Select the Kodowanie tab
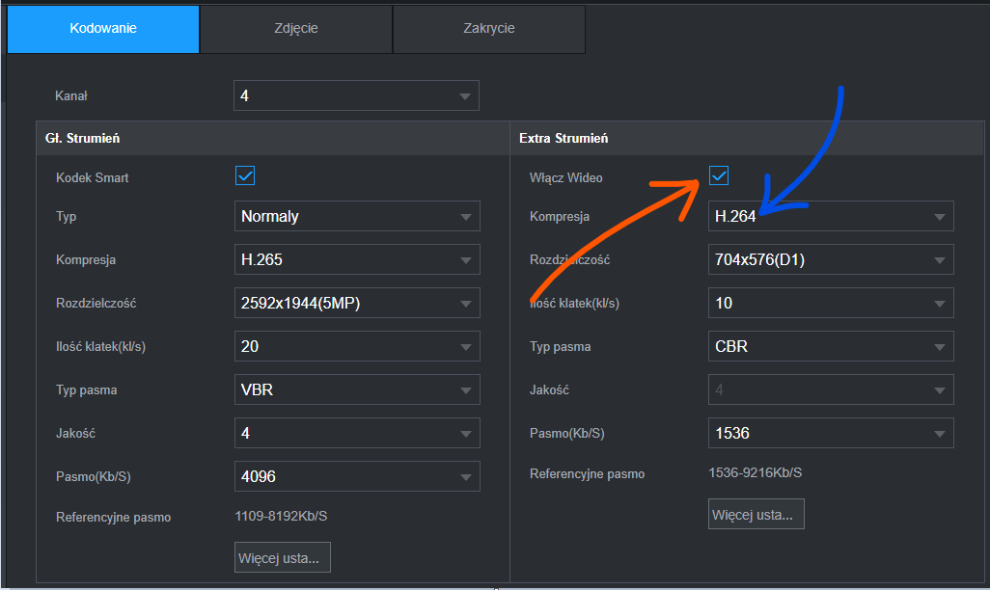This screenshot has width=990, height=590. point(103,29)
